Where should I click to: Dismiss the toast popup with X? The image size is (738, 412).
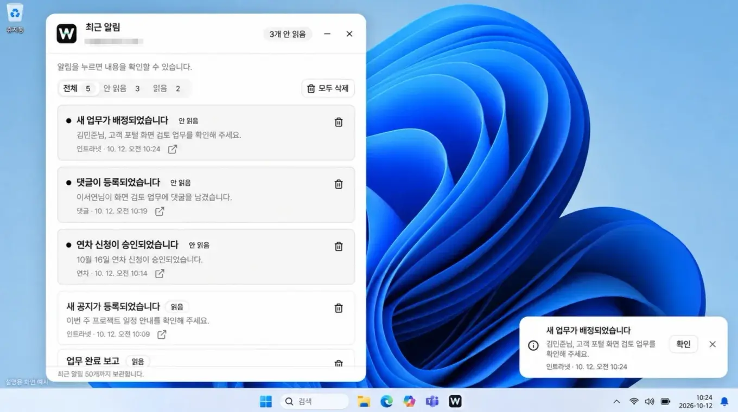712,344
